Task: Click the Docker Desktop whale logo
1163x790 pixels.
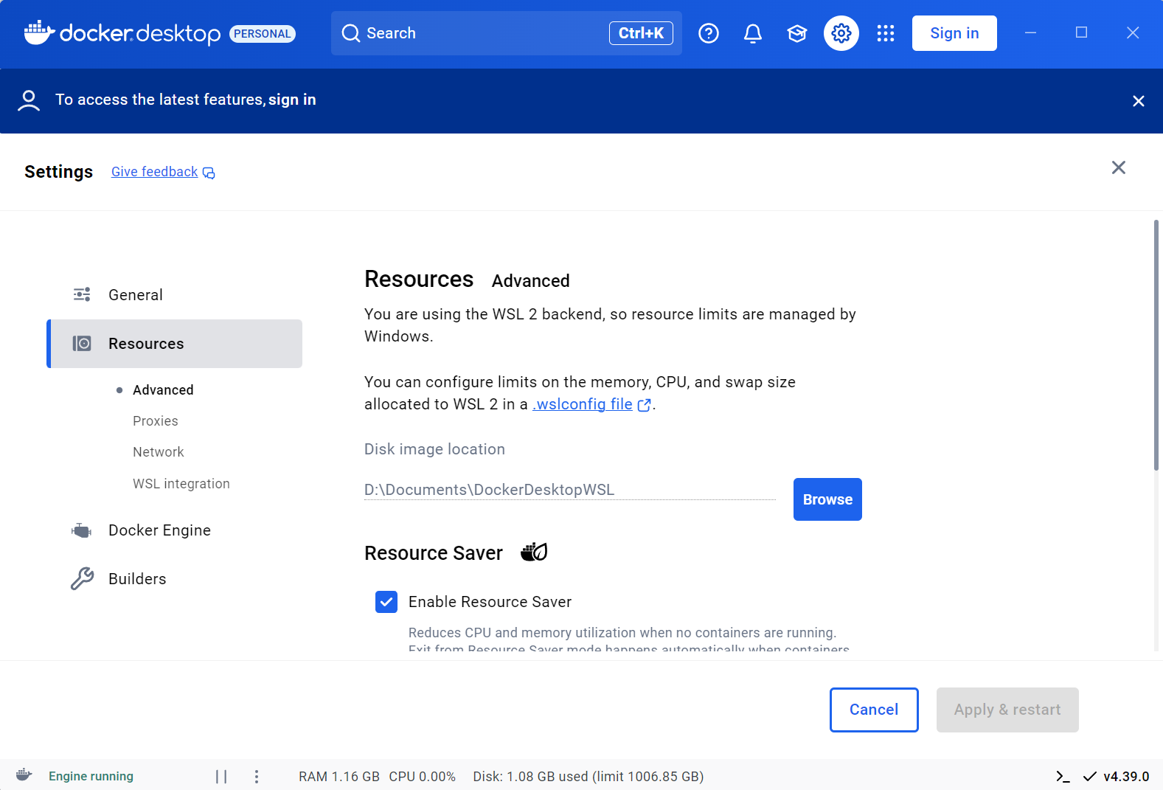Action: (39, 32)
